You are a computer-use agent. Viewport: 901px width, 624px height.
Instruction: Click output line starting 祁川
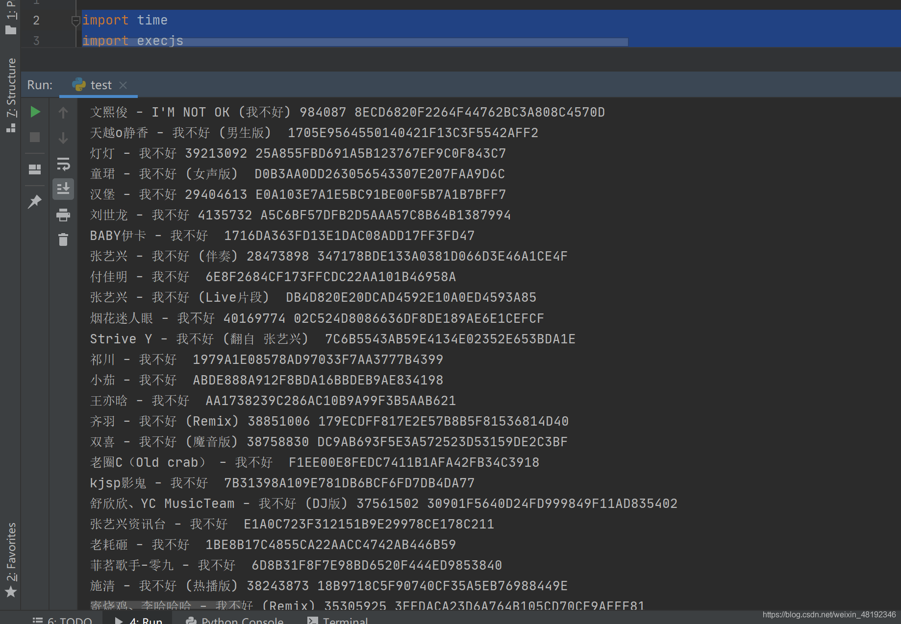267,360
